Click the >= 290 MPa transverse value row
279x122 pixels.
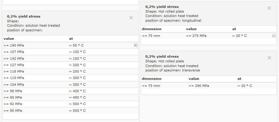[209, 86]
